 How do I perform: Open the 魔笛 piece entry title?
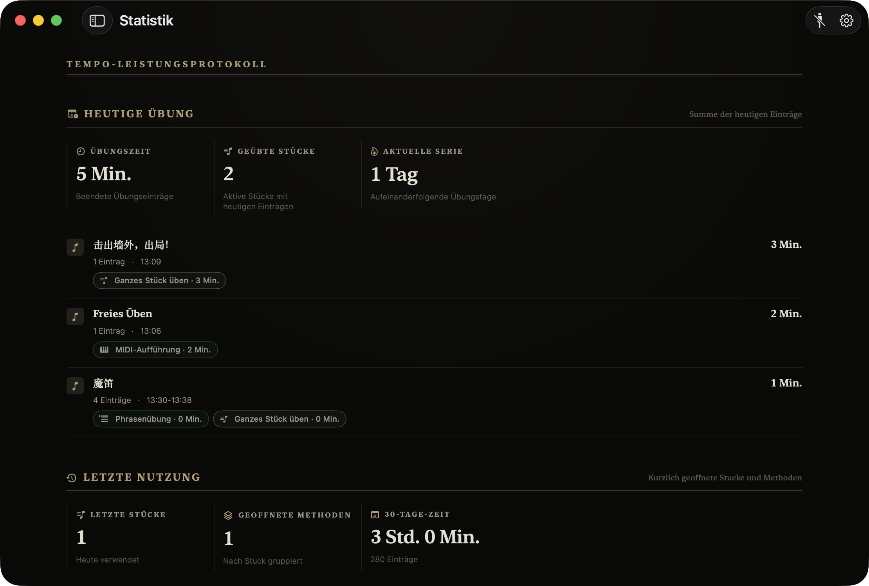coord(103,383)
